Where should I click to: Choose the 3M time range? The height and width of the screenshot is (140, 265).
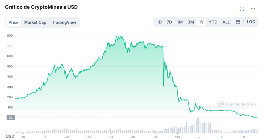pyautogui.click(x=191, y=22)
